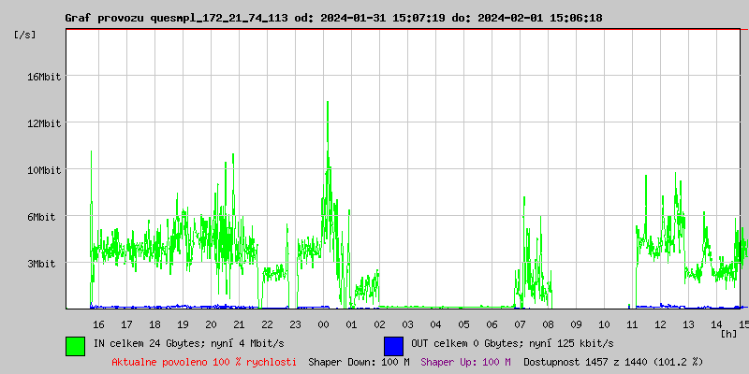The height and width of the screenshot is (374, 749).
Task: Click the 16Mbit y-axis label
Action: 45,77
